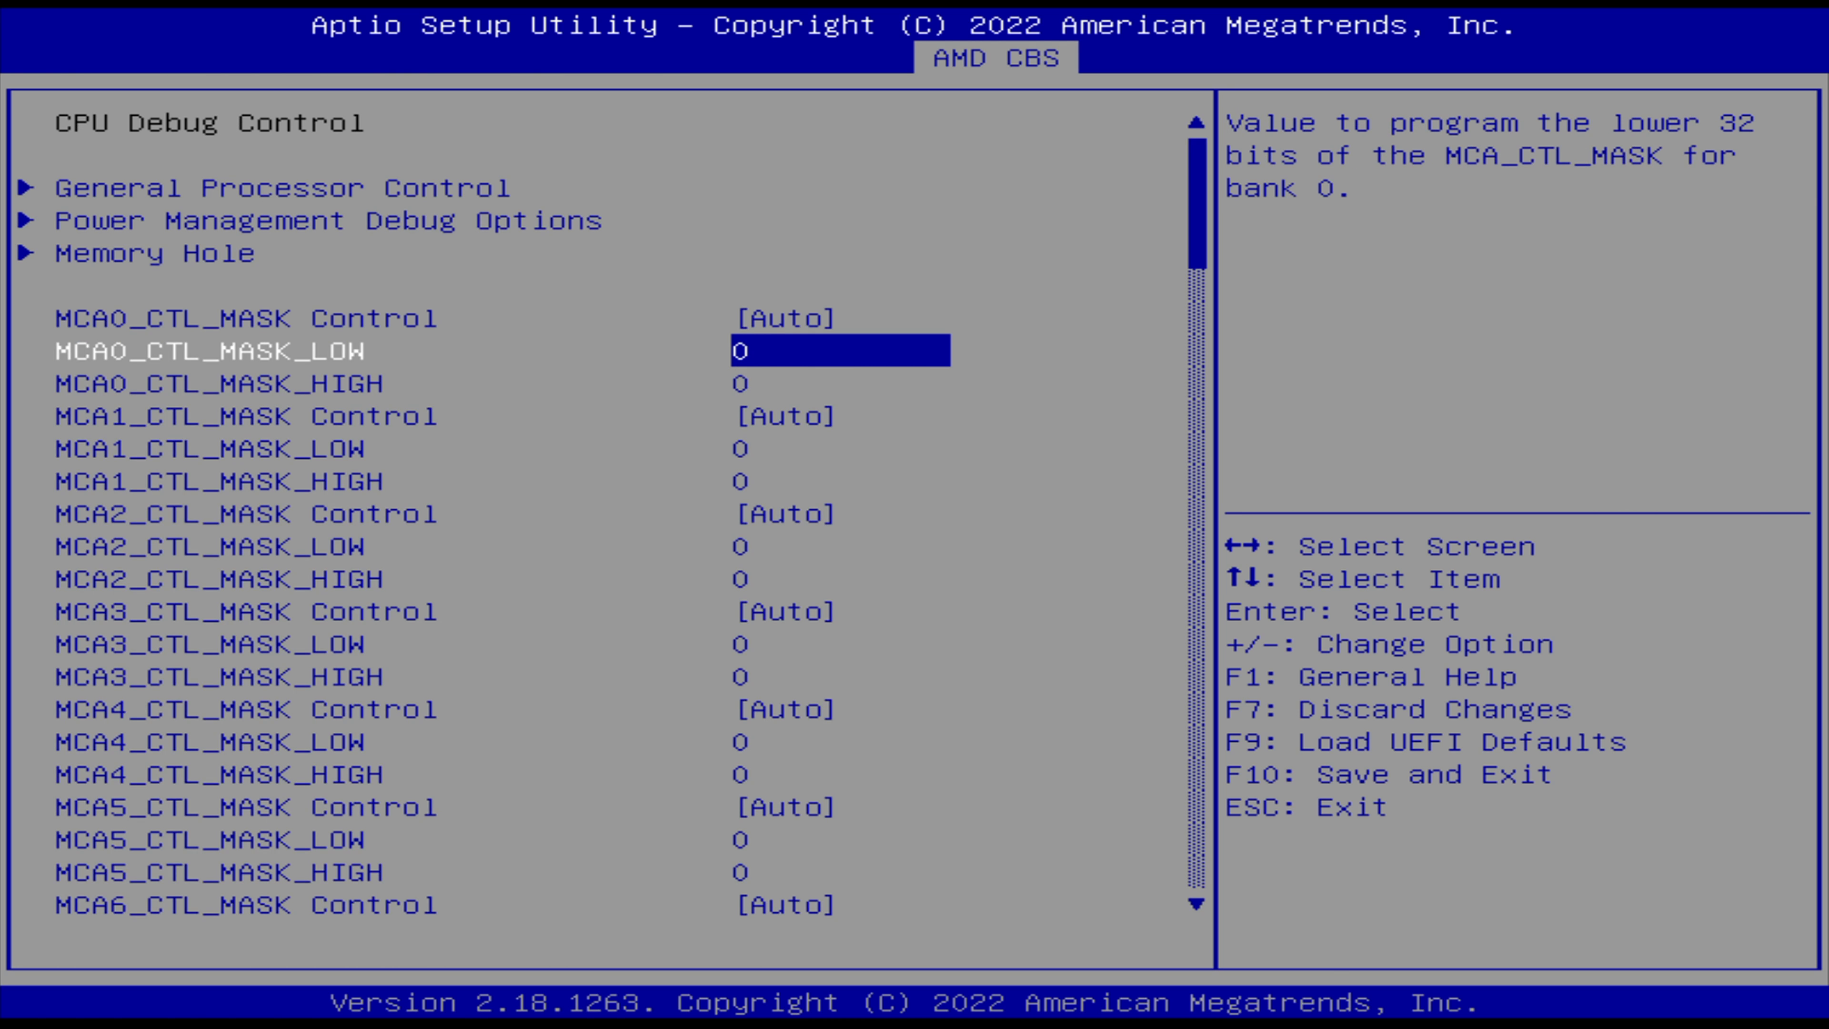1829x1029 pixels.
Task: Click the CPU Debug Control heading
Action: point(210,123)
